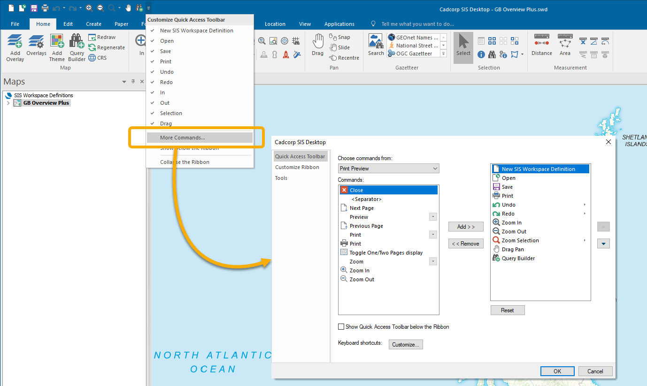Untick Print in Customize Quick Access menu
Image resolution: width=647 pixels, height=386 pixels.
200,62
